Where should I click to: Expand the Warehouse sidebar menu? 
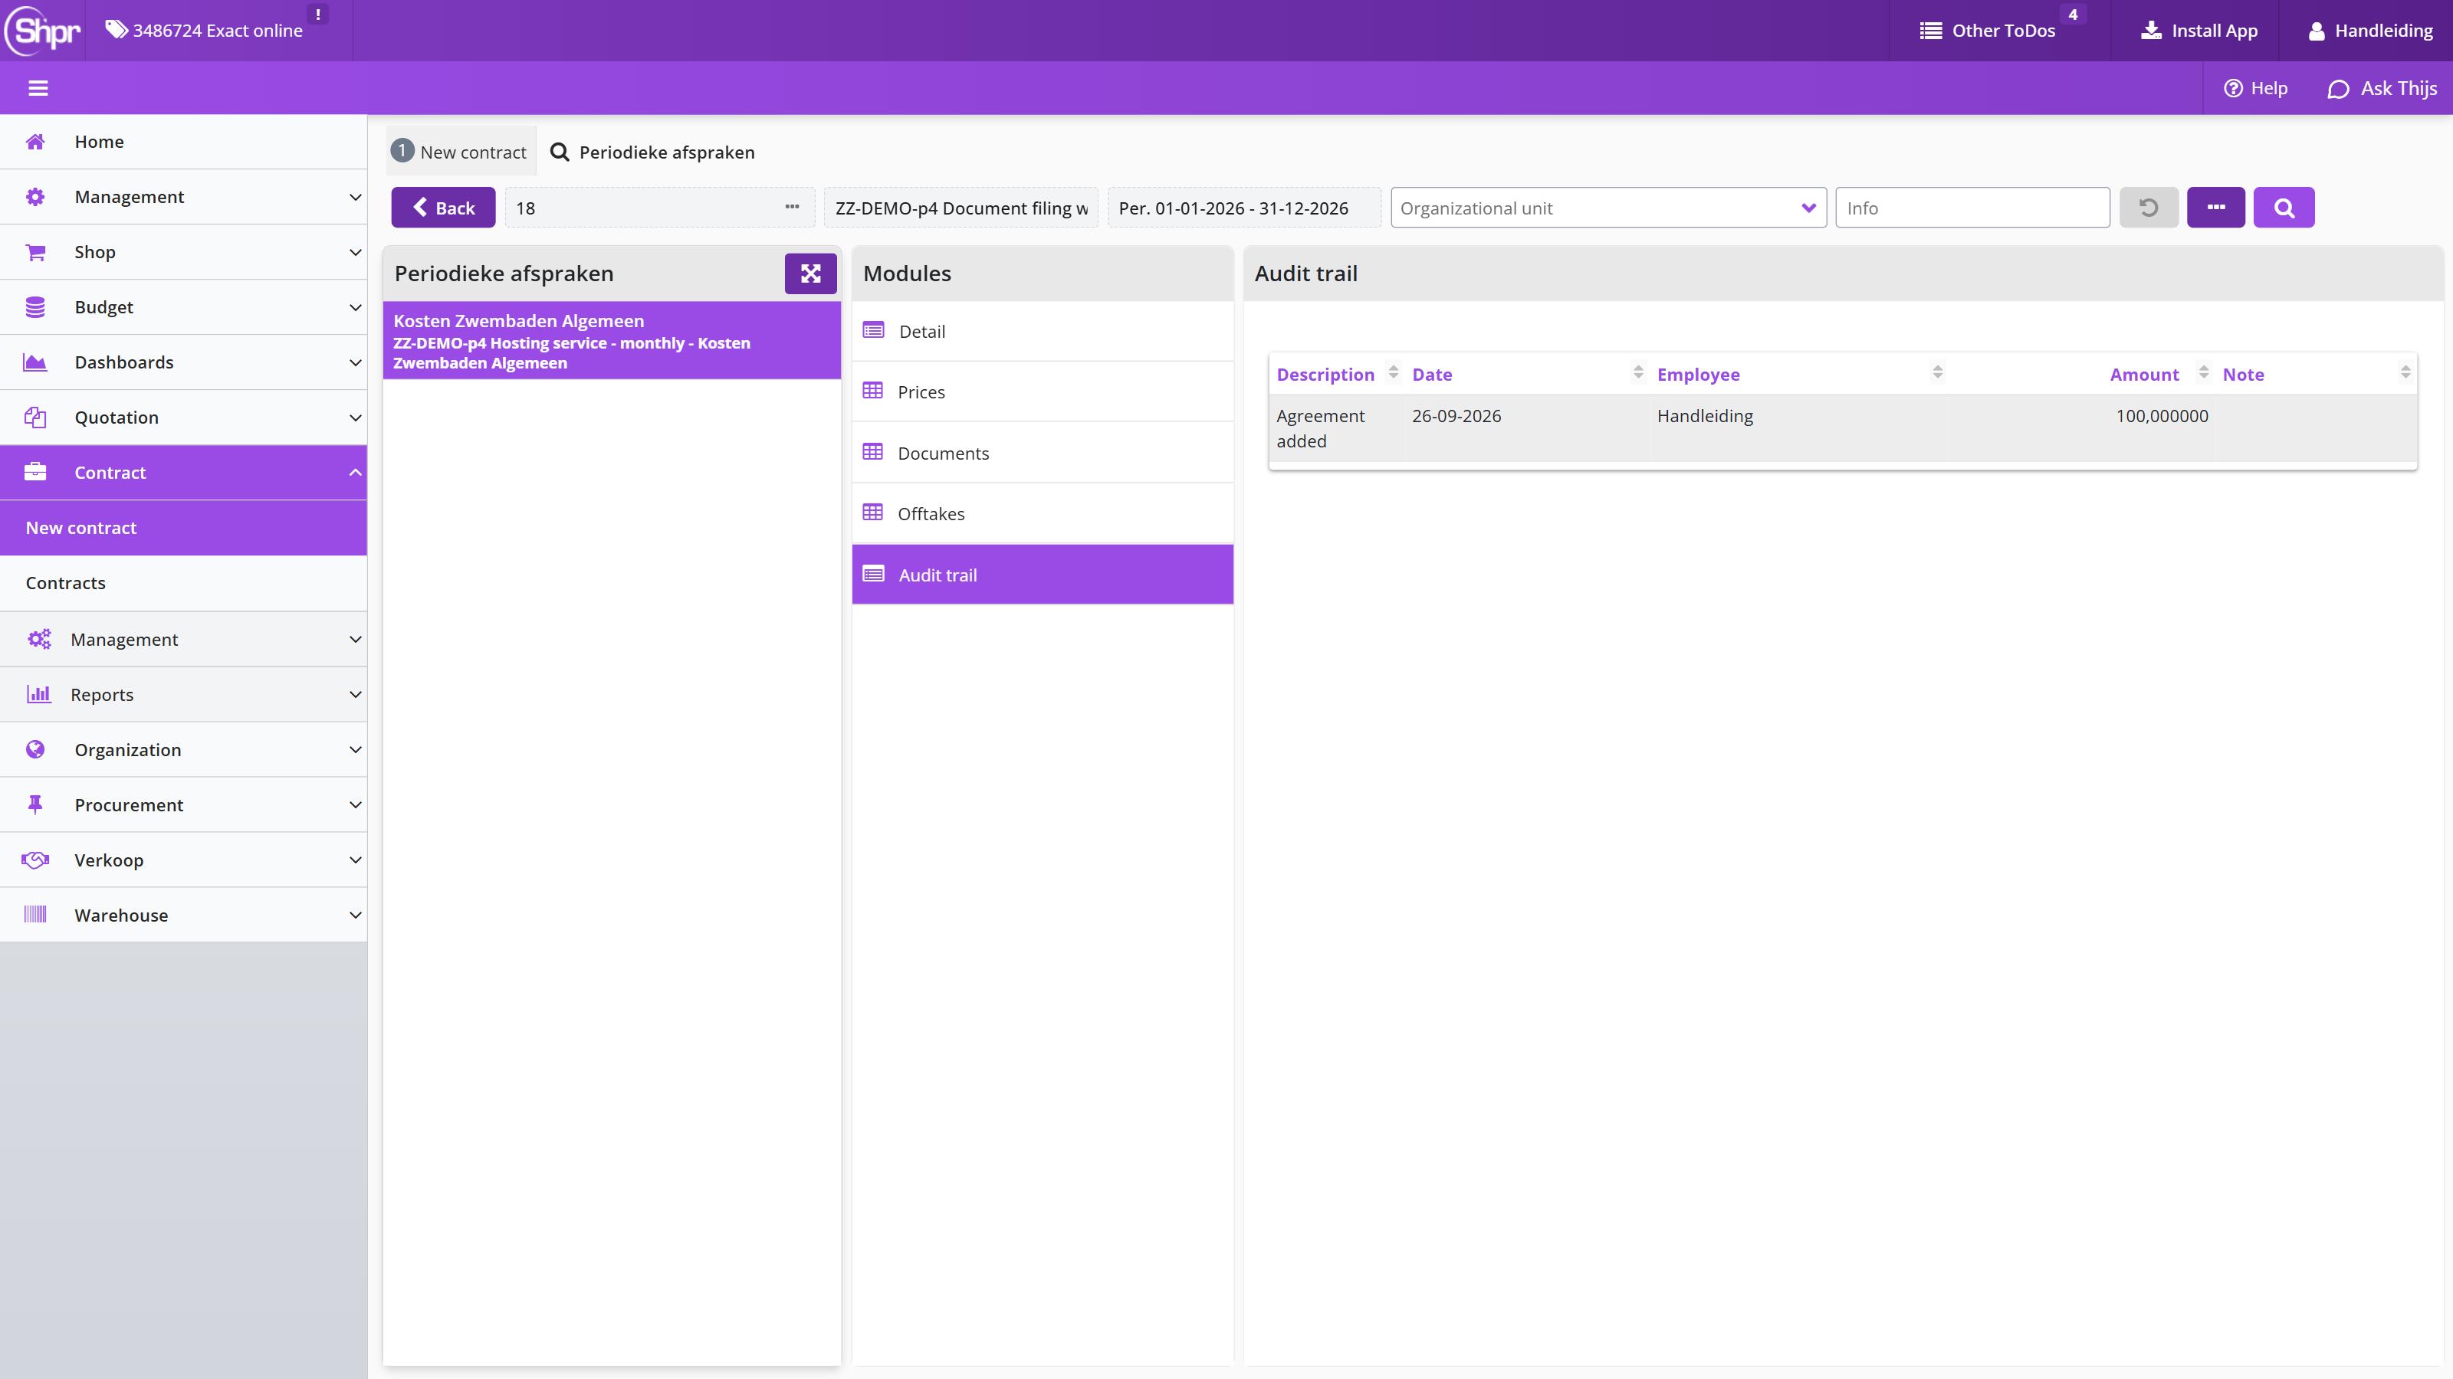point(184,916)
